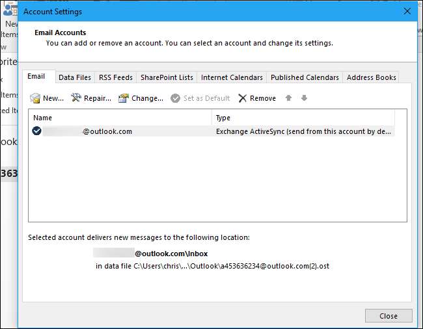
Task: Select the Email tab
Action: point(36,77)
